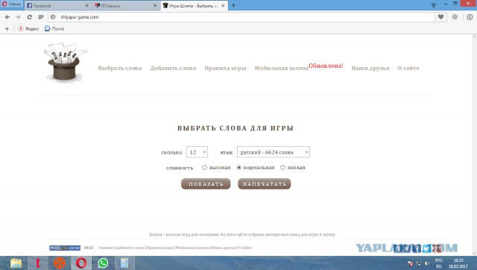Open Calculator from taskbar

[124, 263]
